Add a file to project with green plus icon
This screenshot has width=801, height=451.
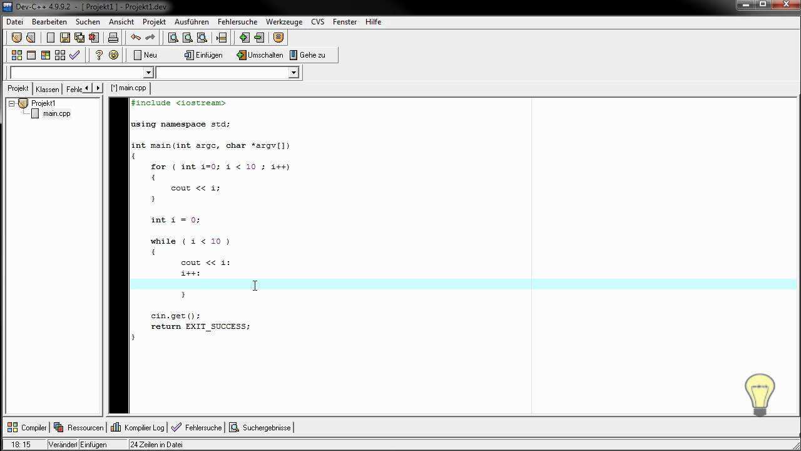pos(244,38)
